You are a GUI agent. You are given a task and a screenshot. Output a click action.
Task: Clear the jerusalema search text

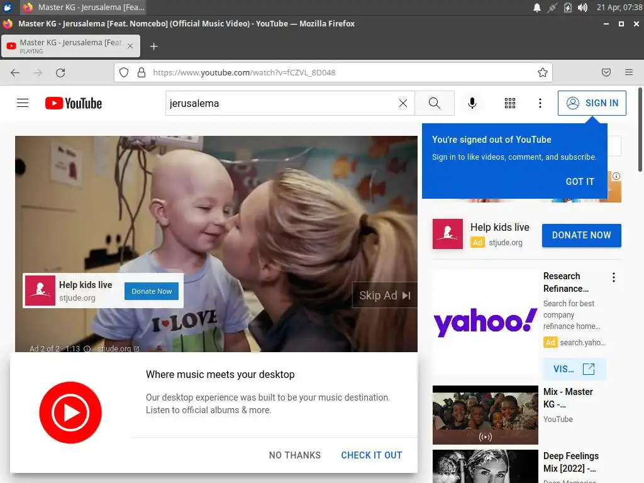click(x=403, y=103)
